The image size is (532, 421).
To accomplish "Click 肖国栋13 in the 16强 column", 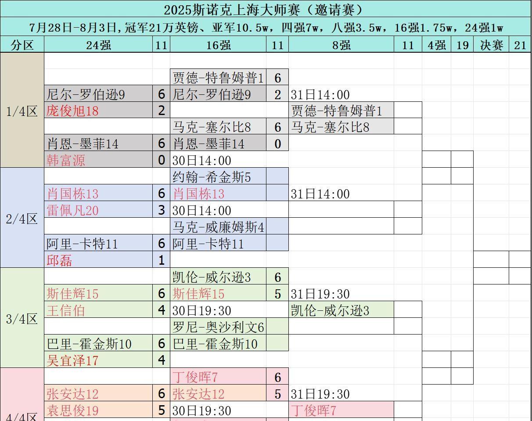I will [218, 193].
